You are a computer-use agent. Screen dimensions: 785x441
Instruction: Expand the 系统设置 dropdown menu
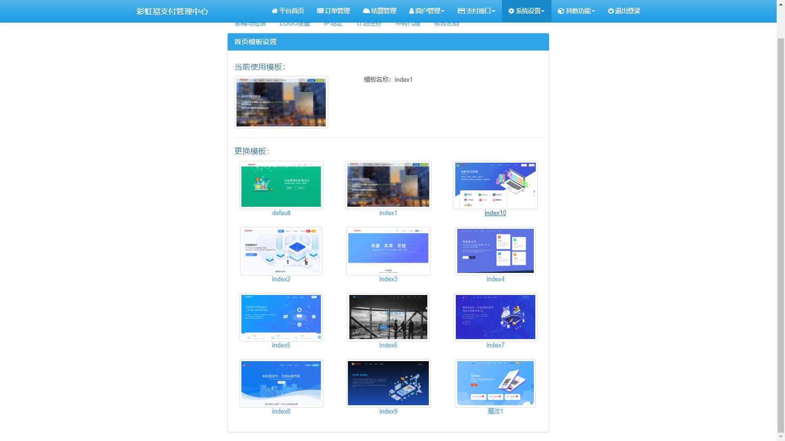tap(526, 11)
